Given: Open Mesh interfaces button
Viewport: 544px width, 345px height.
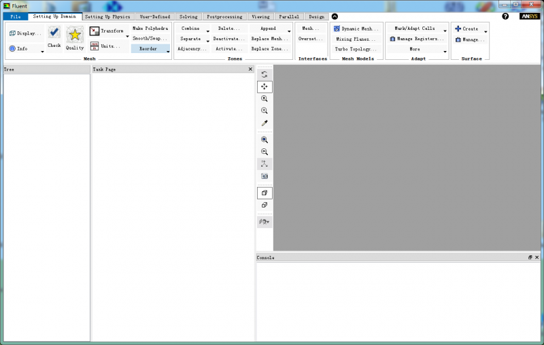Looking at the screenshot, I should coord(311,29).
